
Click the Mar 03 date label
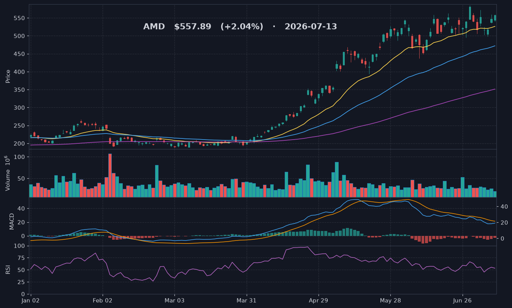(174, 300)
